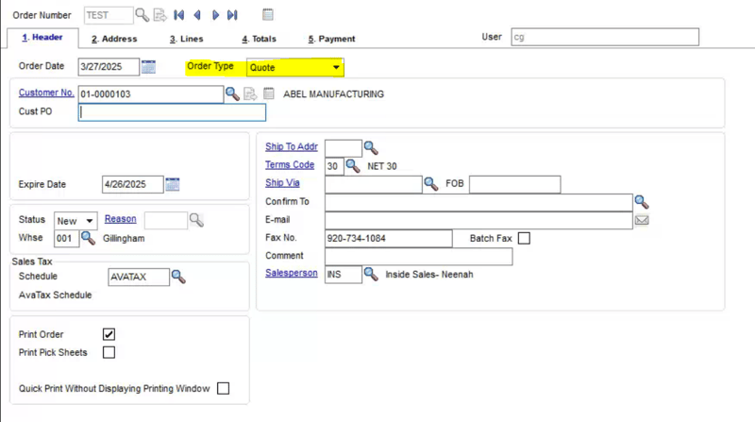Image resolution: width=755 pixels, height=422 pixels.
Task: Switch to the Lines tab
Action: point(186,39)
